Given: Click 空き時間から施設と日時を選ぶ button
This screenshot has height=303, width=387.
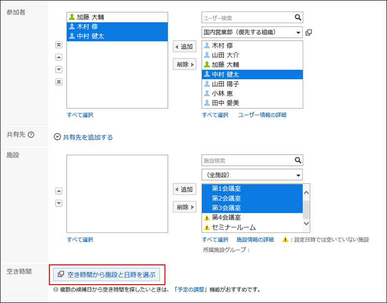Looking at the screenshot, I should [107, 274].
